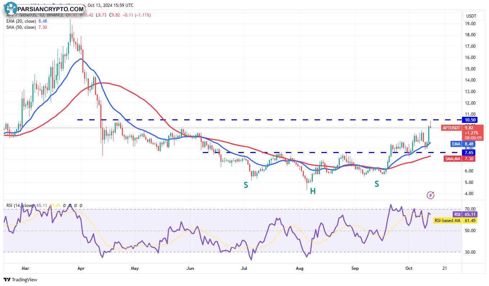The image size is (489, 286).
Task: Click the purple RSI scale tag
Action: 457,214
